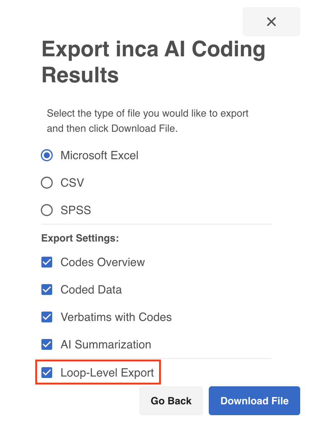The image size is (311, 426).
Task: Uncheck the Loop-Level Export checkbox
Action: coord(47,373)
